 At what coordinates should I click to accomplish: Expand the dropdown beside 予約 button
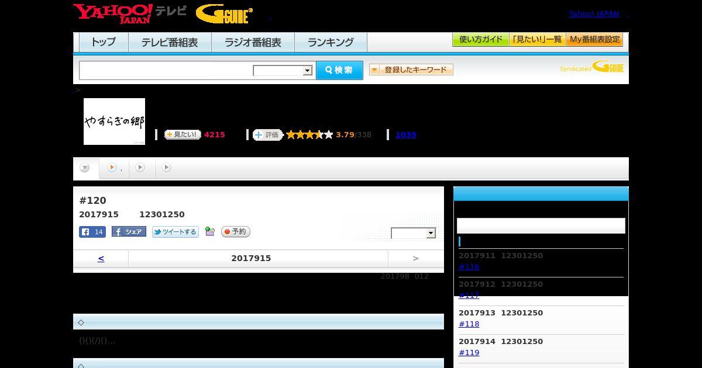414,233
